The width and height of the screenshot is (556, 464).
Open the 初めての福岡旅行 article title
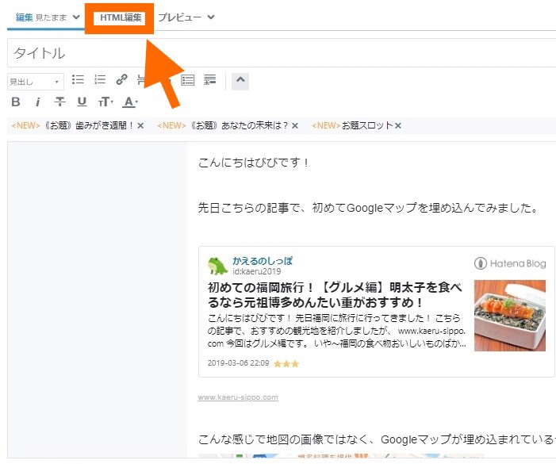click(335, 295)
